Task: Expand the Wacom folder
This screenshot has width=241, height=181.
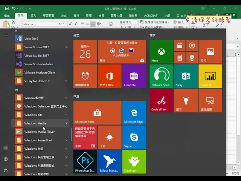Action: pos(66,98)
